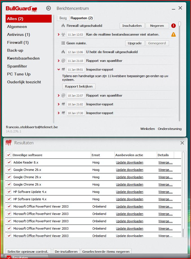Click Update downloaden for first HP Software Update
The width and height of the screenshot is (191, 259).
coord(129,192)
